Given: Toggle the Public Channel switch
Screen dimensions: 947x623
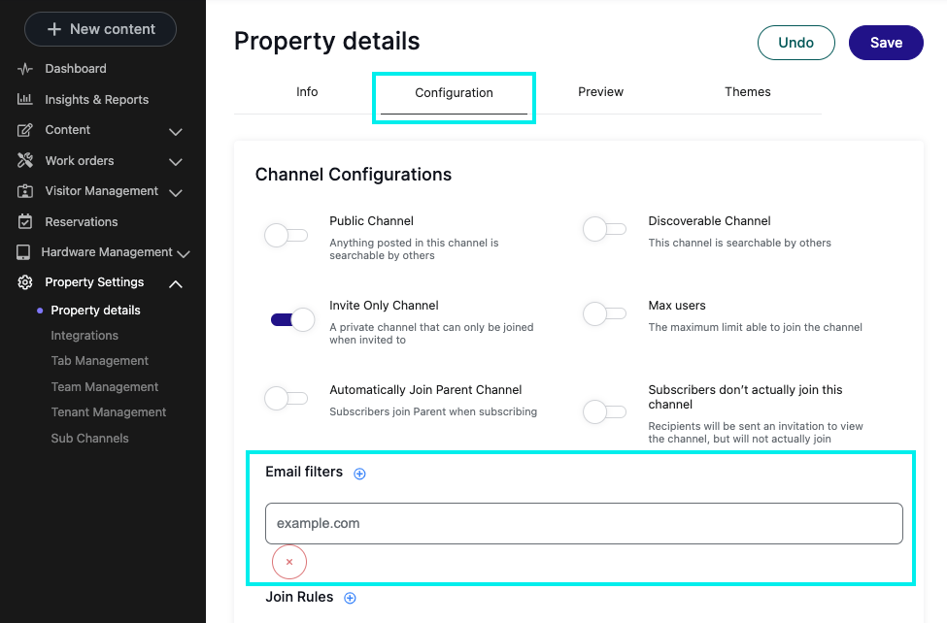Looking at the screenshot, I should (287, 235).
